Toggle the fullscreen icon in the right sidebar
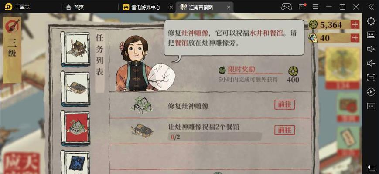Screen dimensions: 379x174 click(371, 77)
